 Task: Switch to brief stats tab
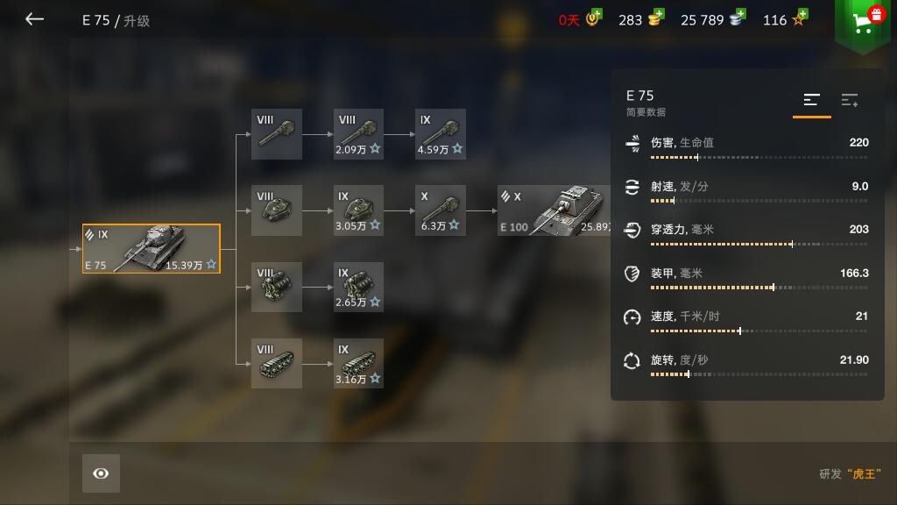click(811, 100)
